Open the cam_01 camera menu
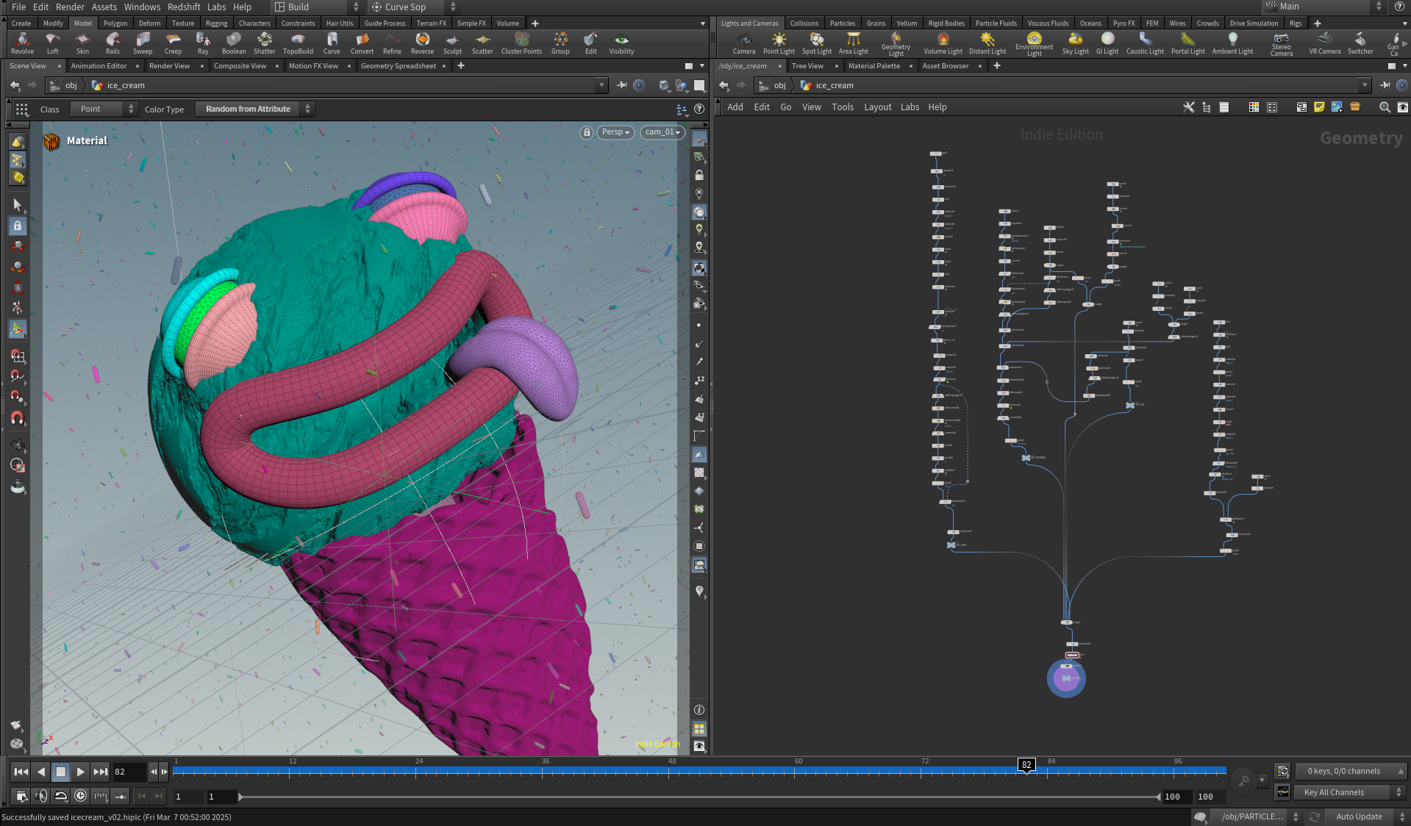This screenshot has width=1411, height=826. [x=662, y=132]
